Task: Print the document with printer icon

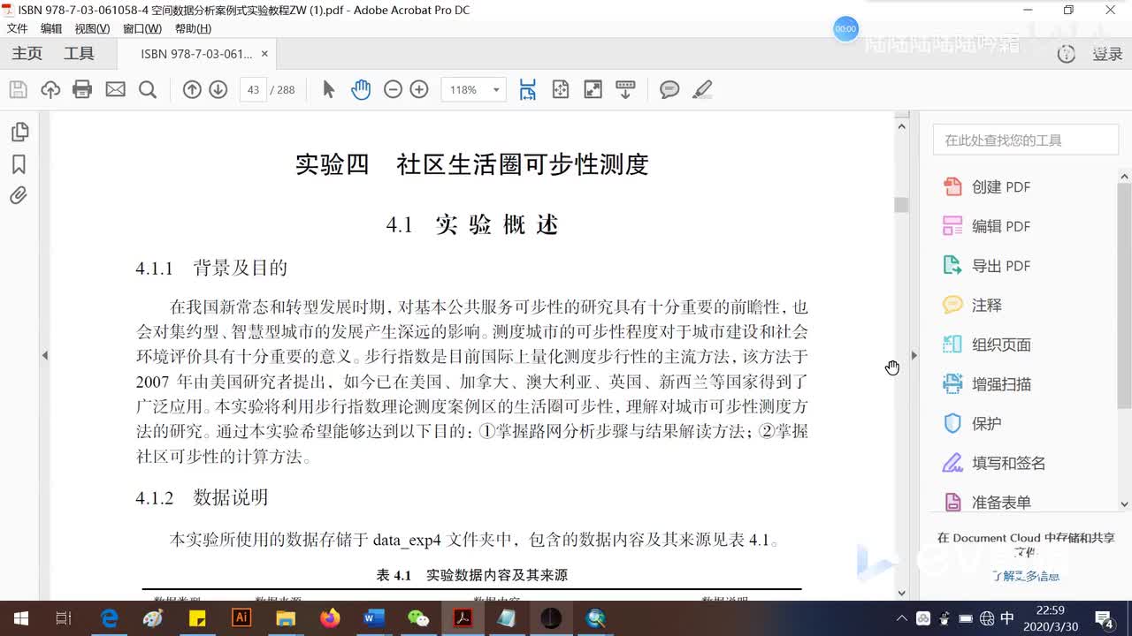Action: click(82, 89)
